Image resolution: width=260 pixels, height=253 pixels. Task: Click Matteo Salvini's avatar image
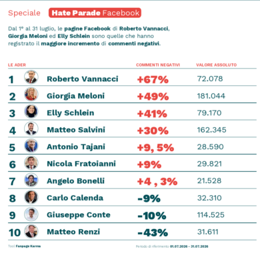[31, 128]
